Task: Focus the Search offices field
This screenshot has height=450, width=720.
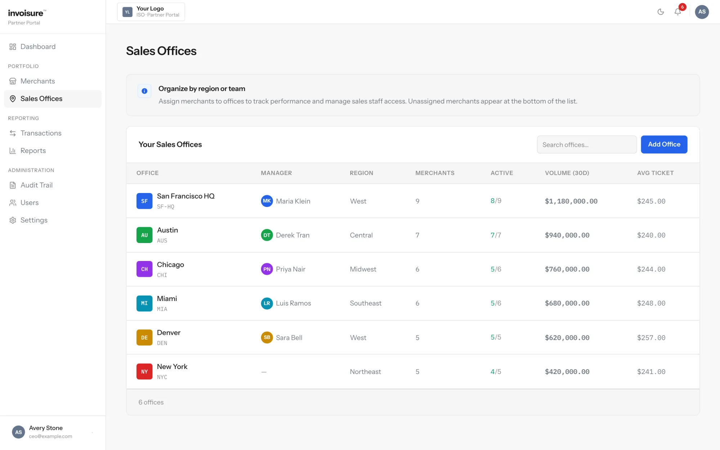Action: pyautogui.click(x=587, y=145)
